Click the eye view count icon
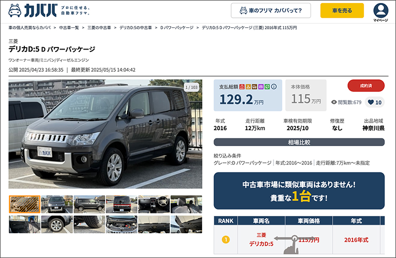396x258 pixels. coord(334,103)
